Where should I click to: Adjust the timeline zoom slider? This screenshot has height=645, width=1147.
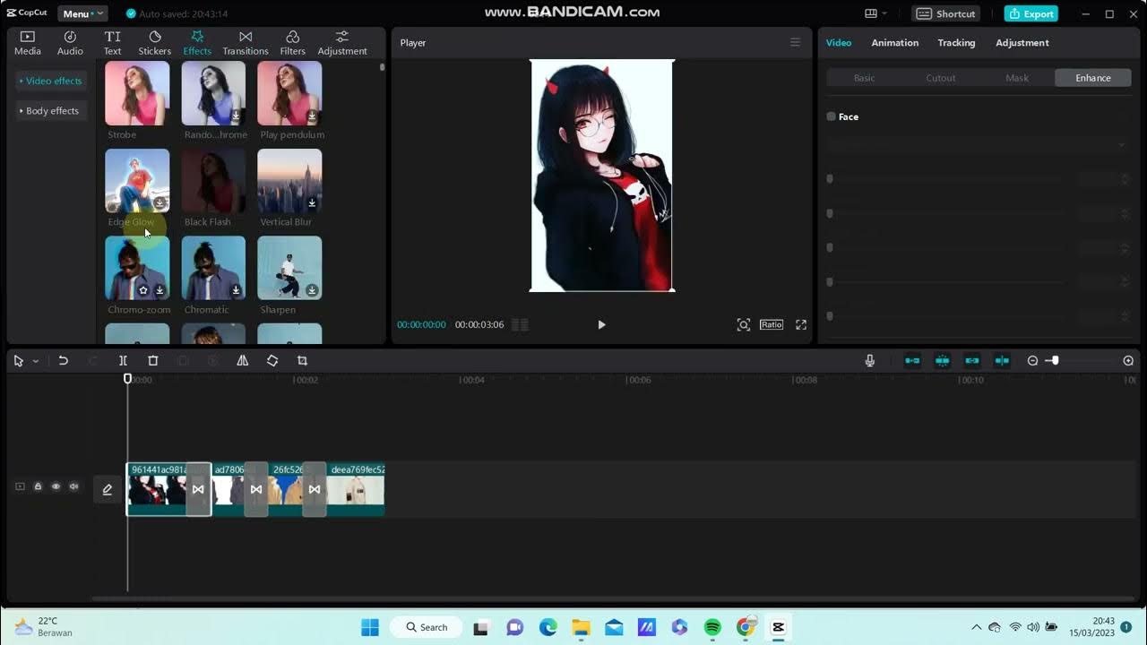1055,360
